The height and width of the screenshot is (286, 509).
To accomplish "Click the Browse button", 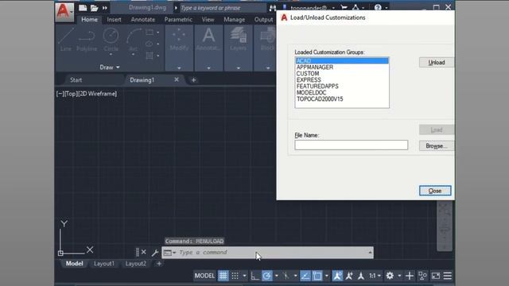I will coord(437,146).
